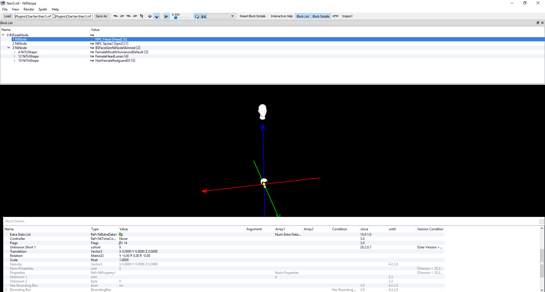This screenshot has height=292, width=545.
Task: Expand the 12 NiTriShape node
Action: 14,56
